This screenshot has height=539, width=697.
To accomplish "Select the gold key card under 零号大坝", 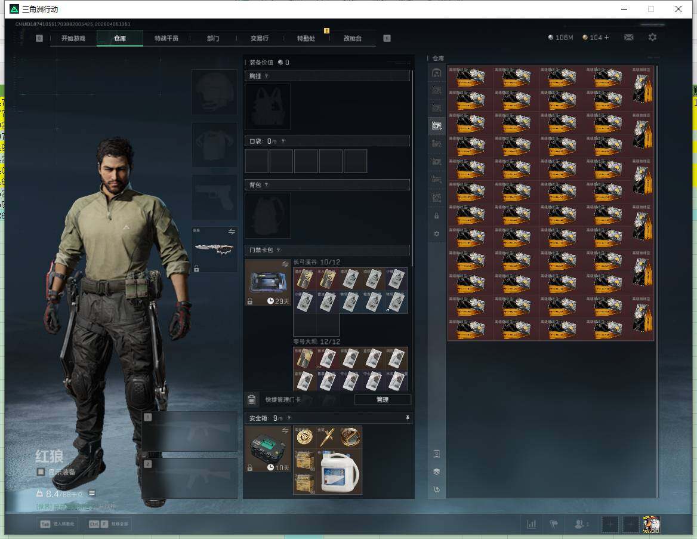I will (x=304, y=359).
